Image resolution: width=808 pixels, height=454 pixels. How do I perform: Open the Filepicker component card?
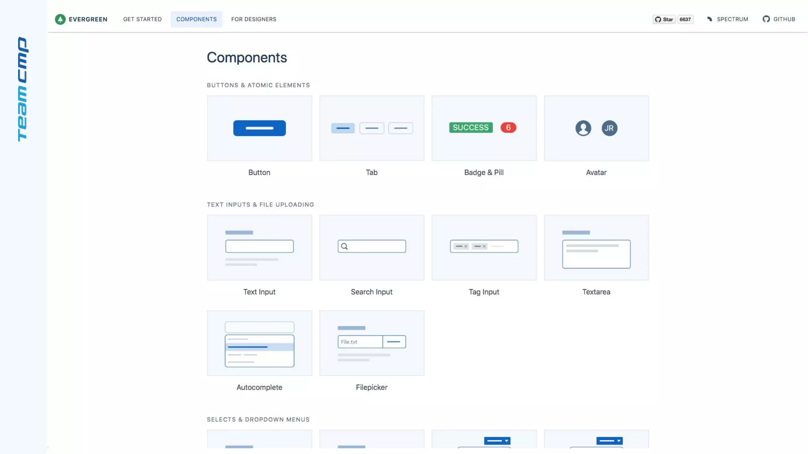coord(372,343)
